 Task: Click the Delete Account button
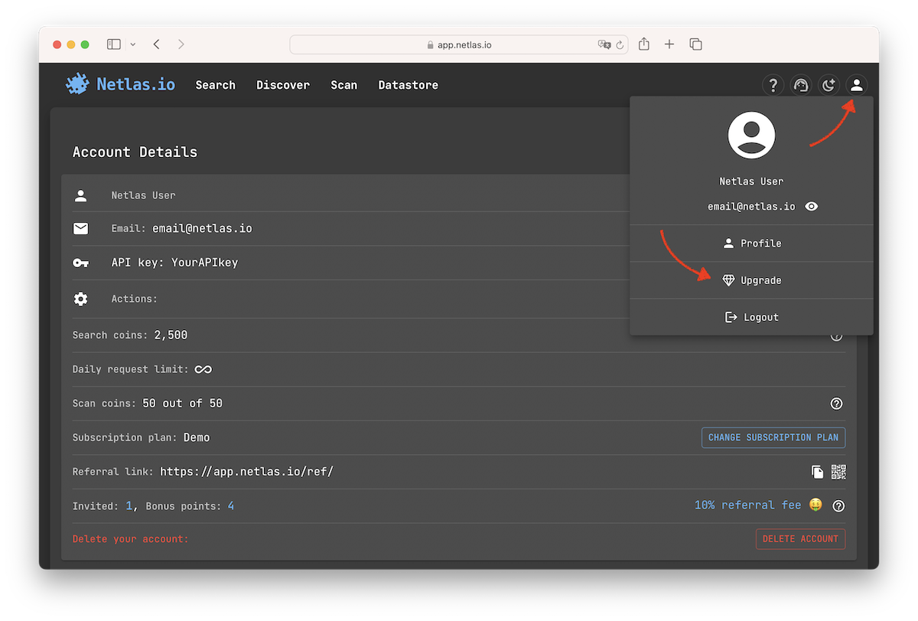click(x=800, y=539)
